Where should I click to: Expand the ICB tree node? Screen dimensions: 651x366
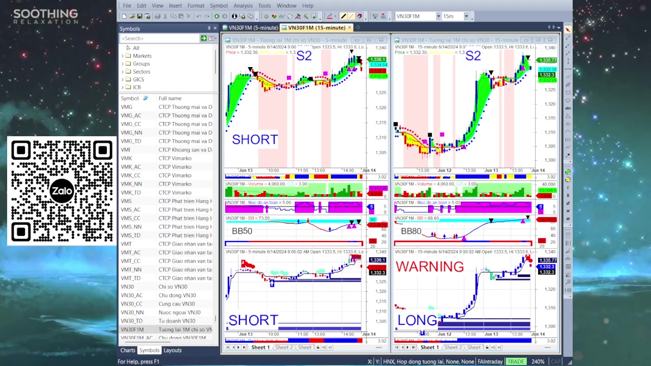(123, 87)
